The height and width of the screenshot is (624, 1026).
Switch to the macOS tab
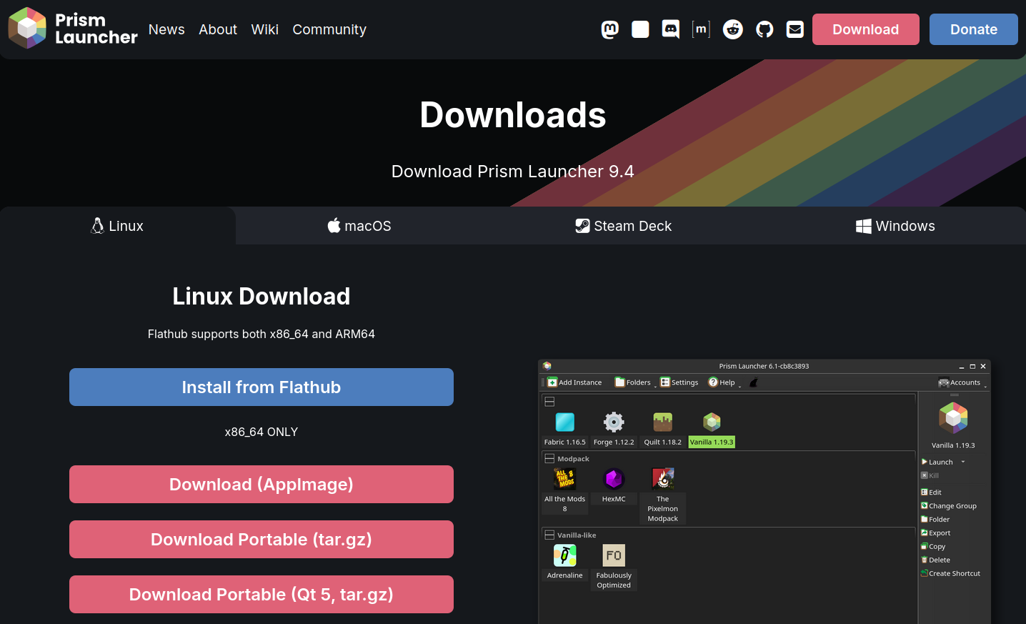point(359,226)
